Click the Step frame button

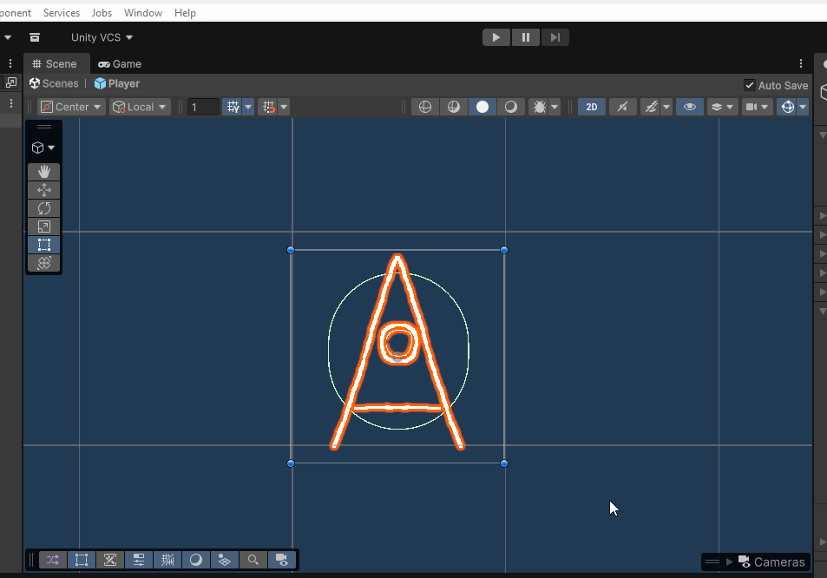pyautogui.click(x=555, y=37)
